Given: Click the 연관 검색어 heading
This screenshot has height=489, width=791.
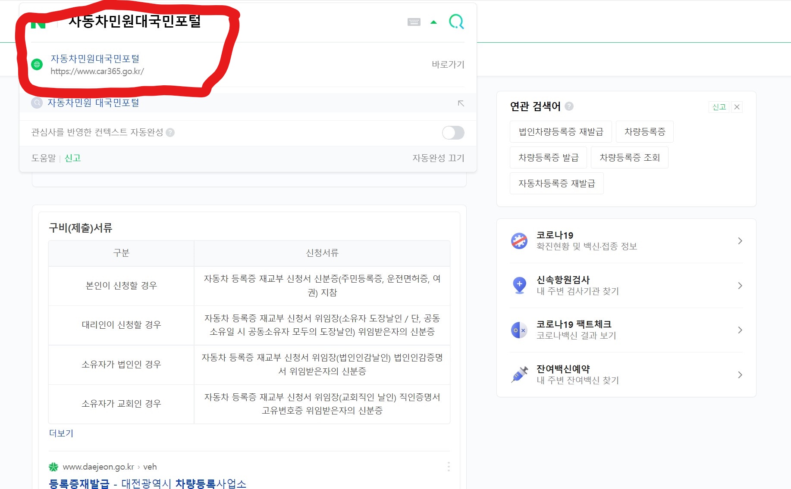Looking at the screenshot, I should tap(535, 106).
